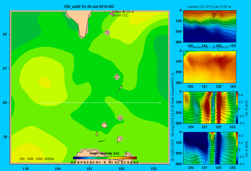The width and height of the screenshot is (251, 171).
Task: Click the map title OM_an02 for 26-Jul-2016 00Z
Action: click(x=89, y=7)
